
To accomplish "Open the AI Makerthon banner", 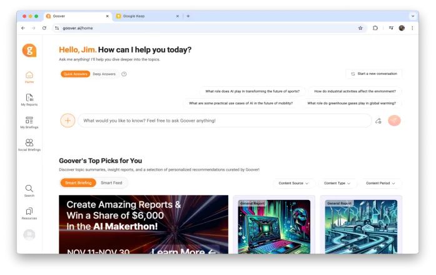I will [143, 224].
